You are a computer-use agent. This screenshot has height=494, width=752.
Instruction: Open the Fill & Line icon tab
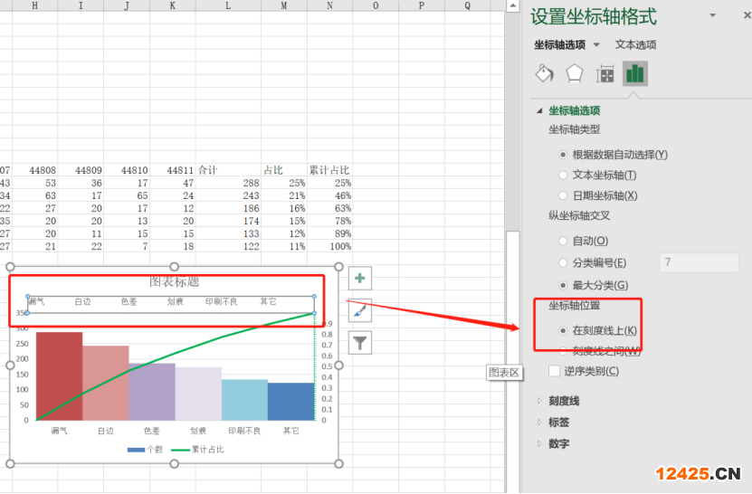tap(545, 73)
